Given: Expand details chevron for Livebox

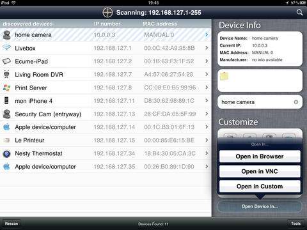Looking at the screenshot, I should tap(207, 48).
